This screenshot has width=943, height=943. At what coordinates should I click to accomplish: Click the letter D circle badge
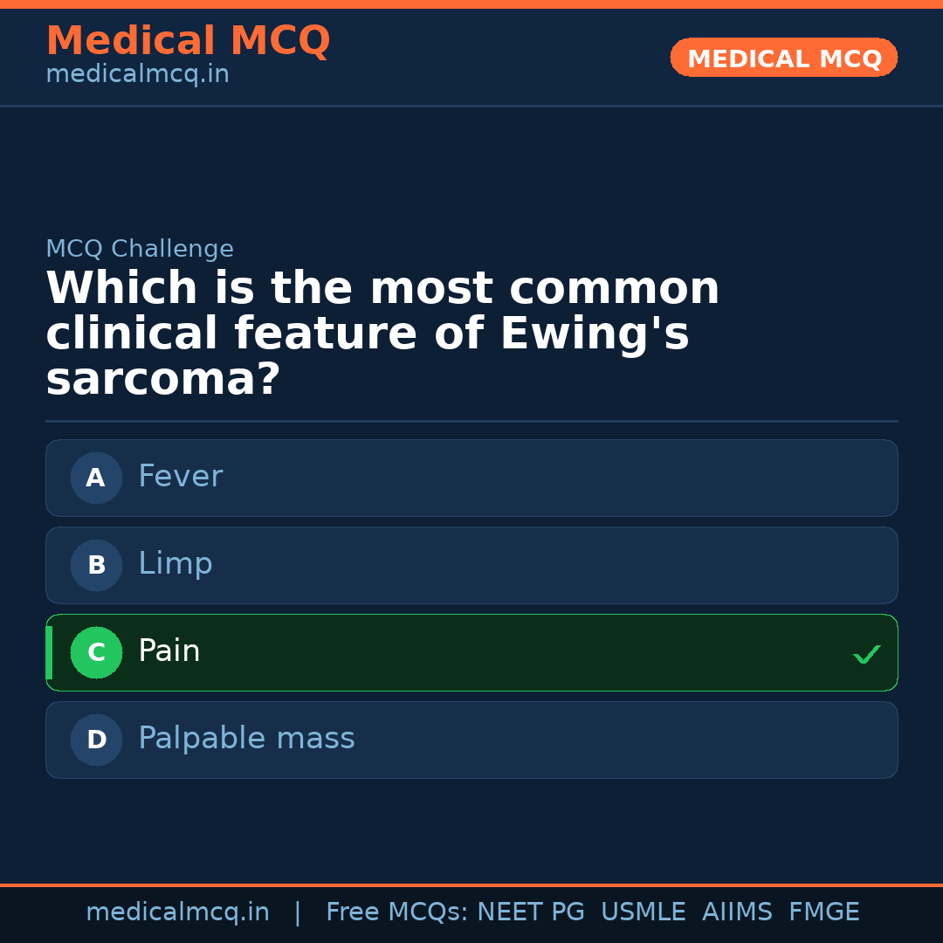[96, 740]
